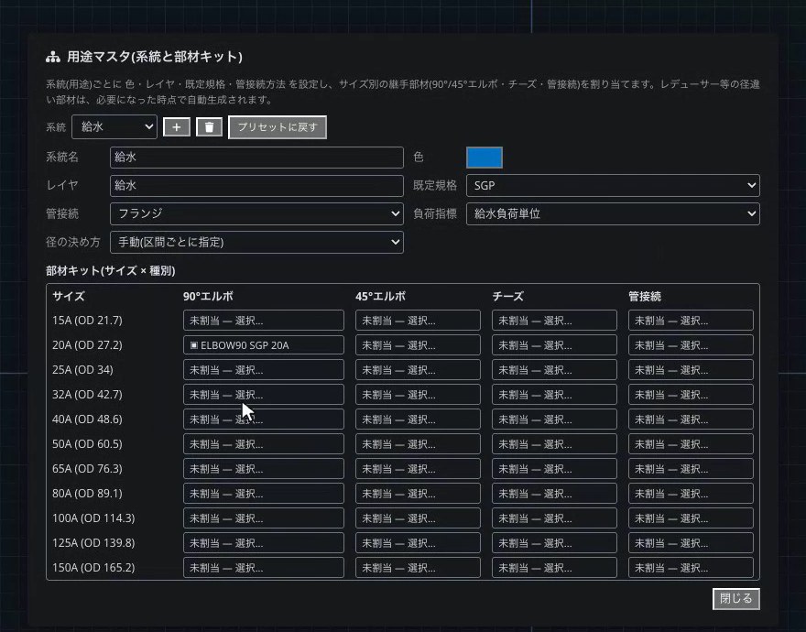The width and height of the screenshot is (806, 632).
Task: Click the チーズ column header
Action: tap(507, 296)
